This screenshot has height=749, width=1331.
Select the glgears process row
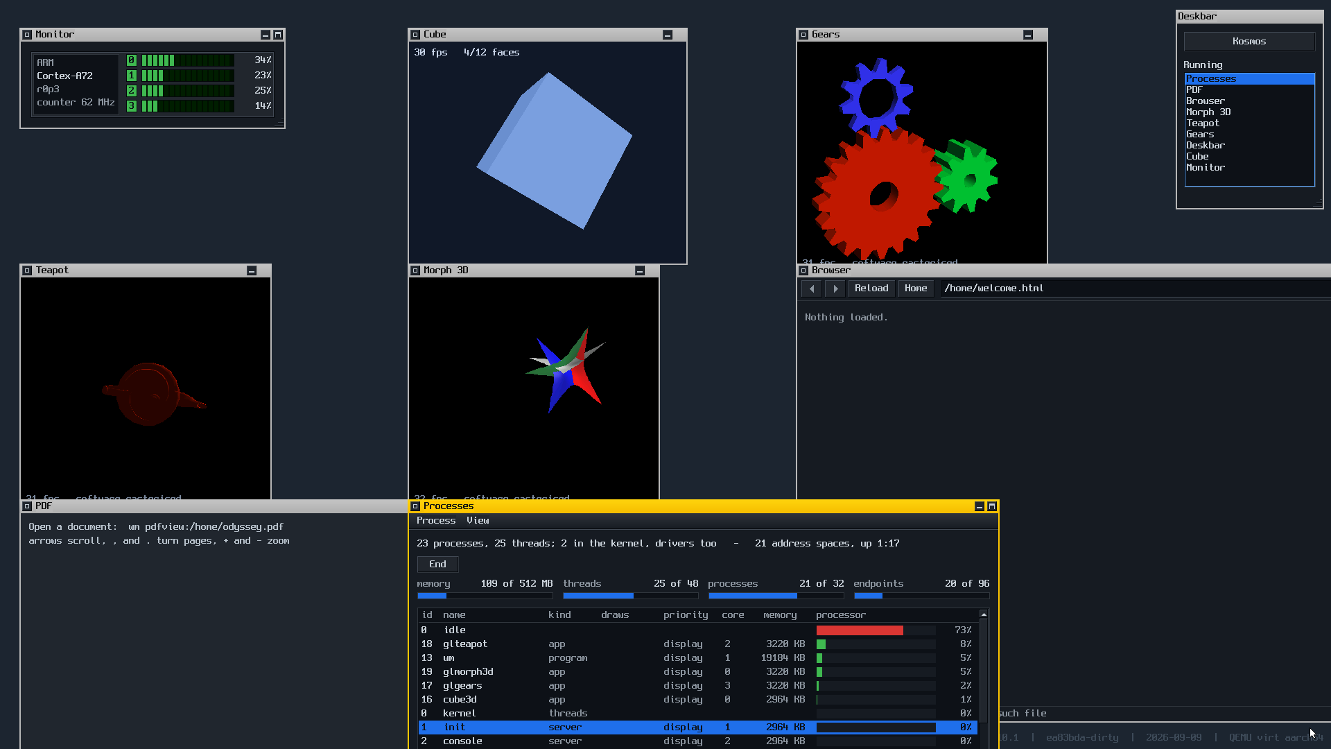tap(698, 686)
